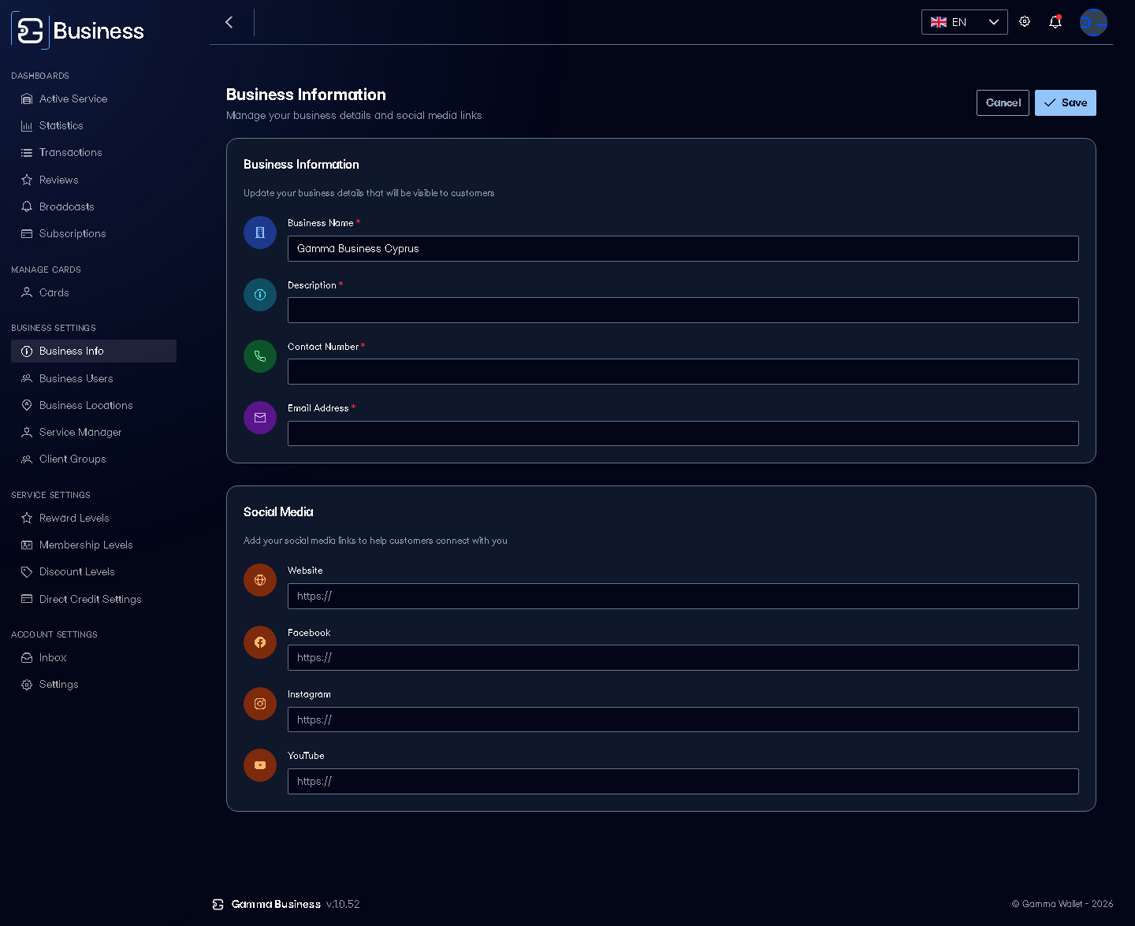Open Active Service dashboard
1135x926 pixels.
tap(94, 99)
